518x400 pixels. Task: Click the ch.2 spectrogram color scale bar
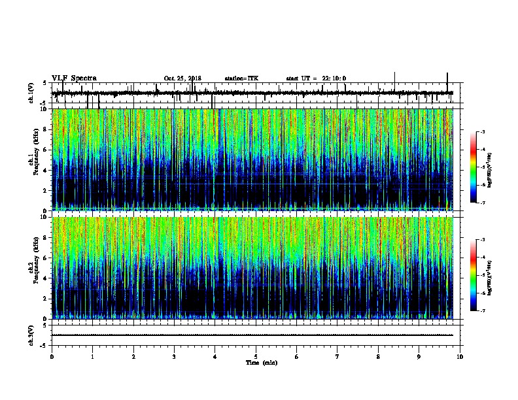[474, 275]
